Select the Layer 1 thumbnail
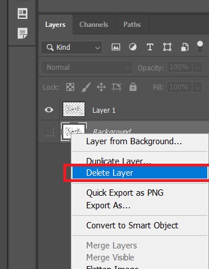The height and width of the screenshot is (269, 209). tap(74, 109)
